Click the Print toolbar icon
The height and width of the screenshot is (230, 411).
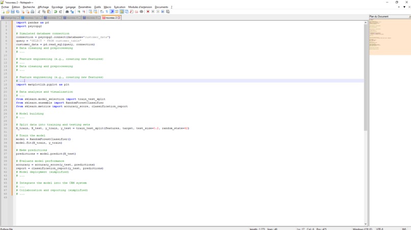[33, 12]
